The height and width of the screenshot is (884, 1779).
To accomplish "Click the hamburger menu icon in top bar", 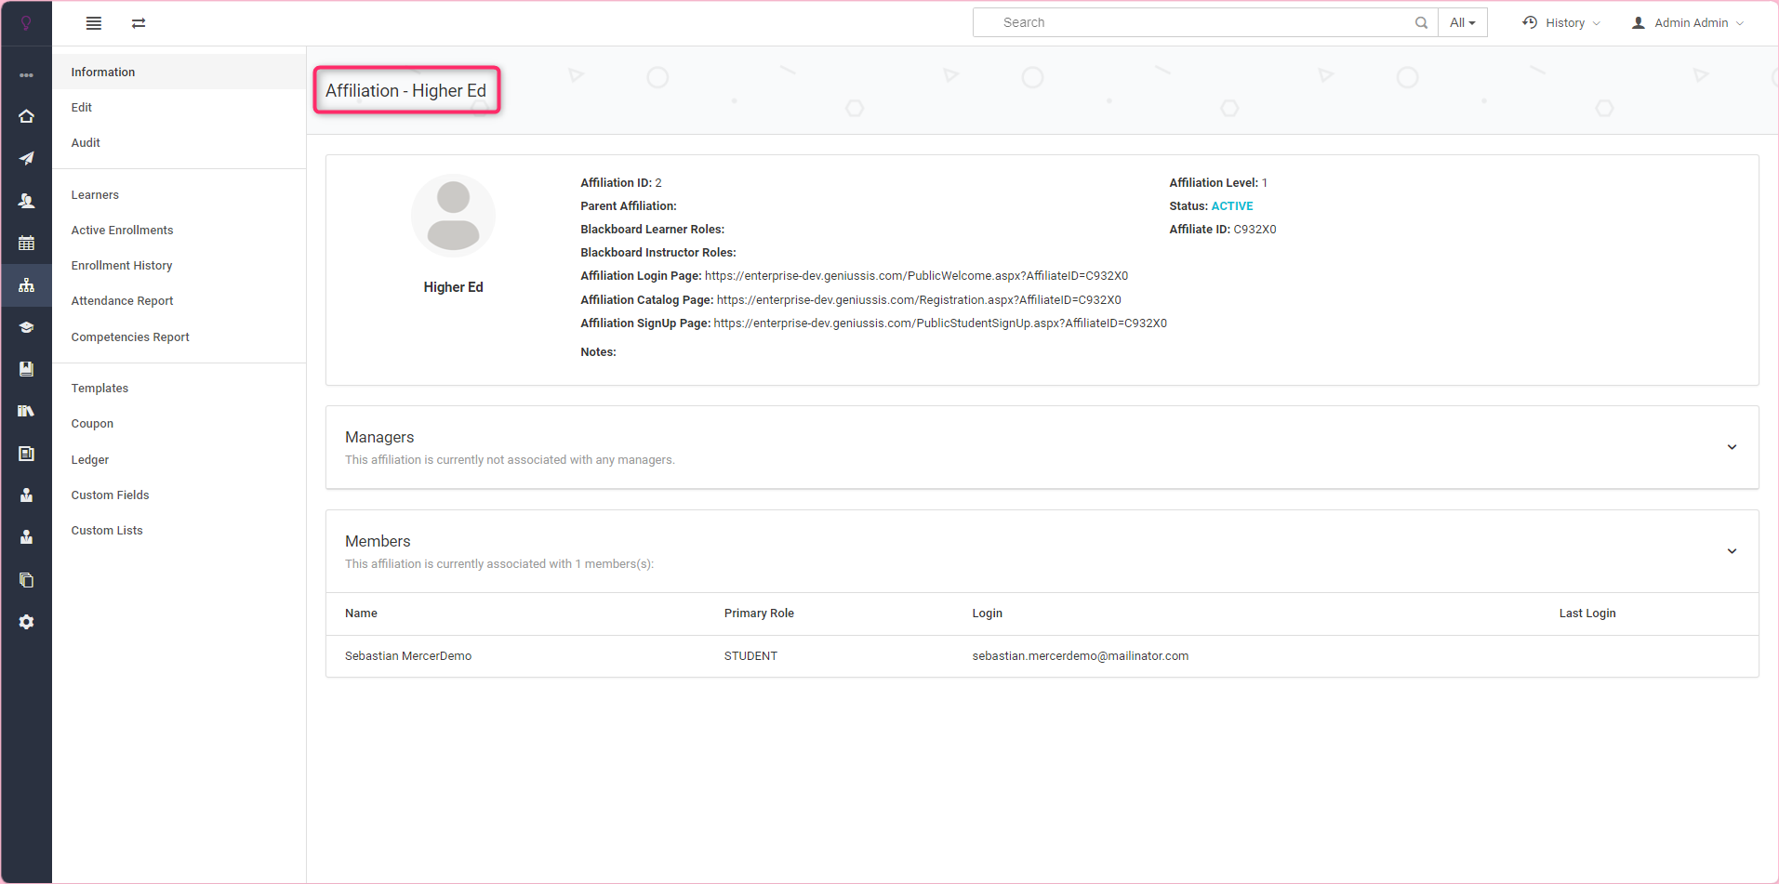I will tap(94, 23).
